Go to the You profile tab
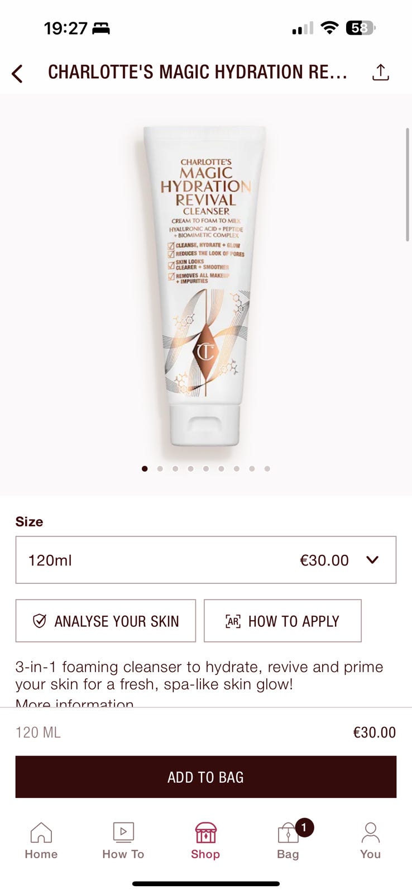Viewport: 412px width, 894px height. 370,840
